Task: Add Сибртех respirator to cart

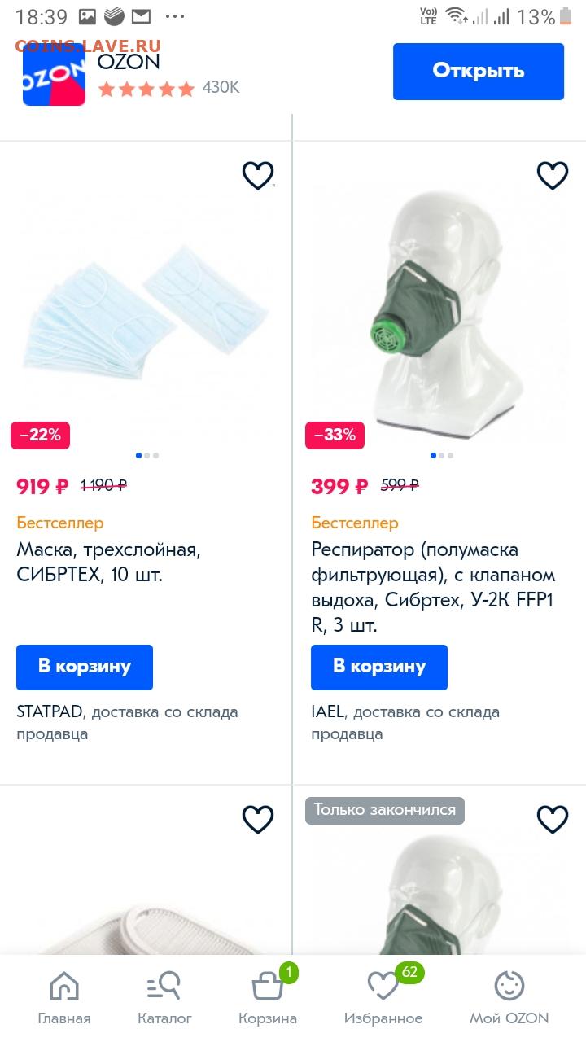Action: (379, 667)
